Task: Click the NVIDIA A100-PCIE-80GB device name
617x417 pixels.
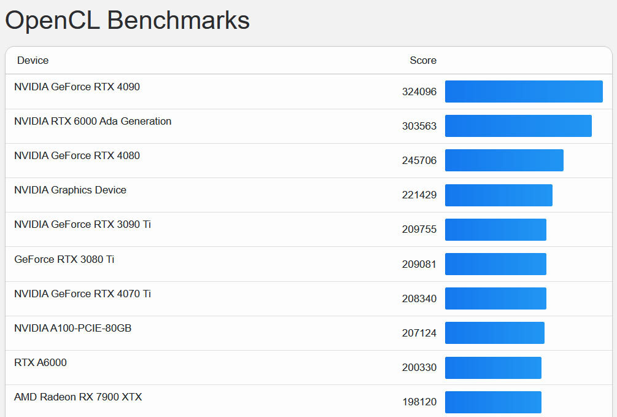Action: 72,329
